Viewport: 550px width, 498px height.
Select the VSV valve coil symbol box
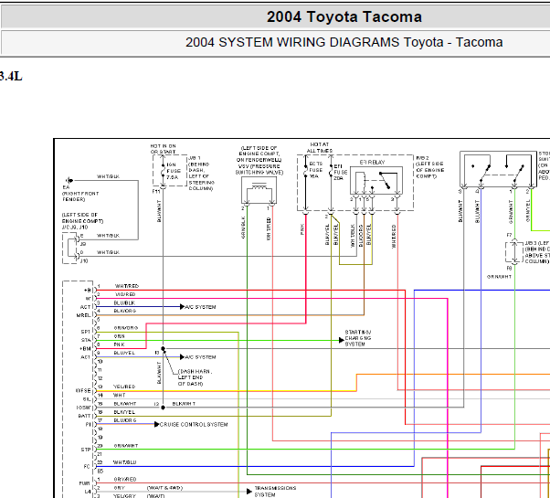(x=259, y=190)
